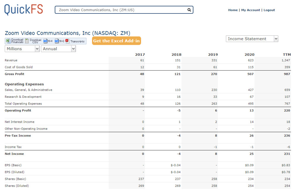The image size is (300, 190).
Task: Click the Pre-Tax Income row label
Action: pyautogui.click(x=18, y=136)
